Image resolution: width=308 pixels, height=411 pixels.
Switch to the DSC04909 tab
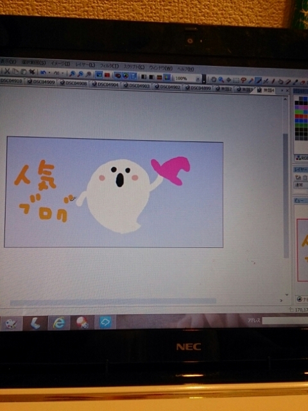41,82
